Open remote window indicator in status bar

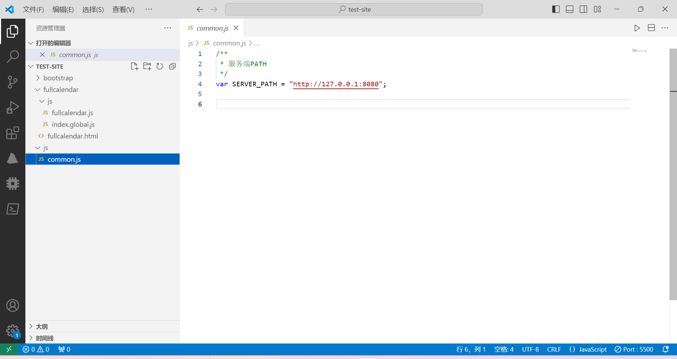tap(9, 349)
